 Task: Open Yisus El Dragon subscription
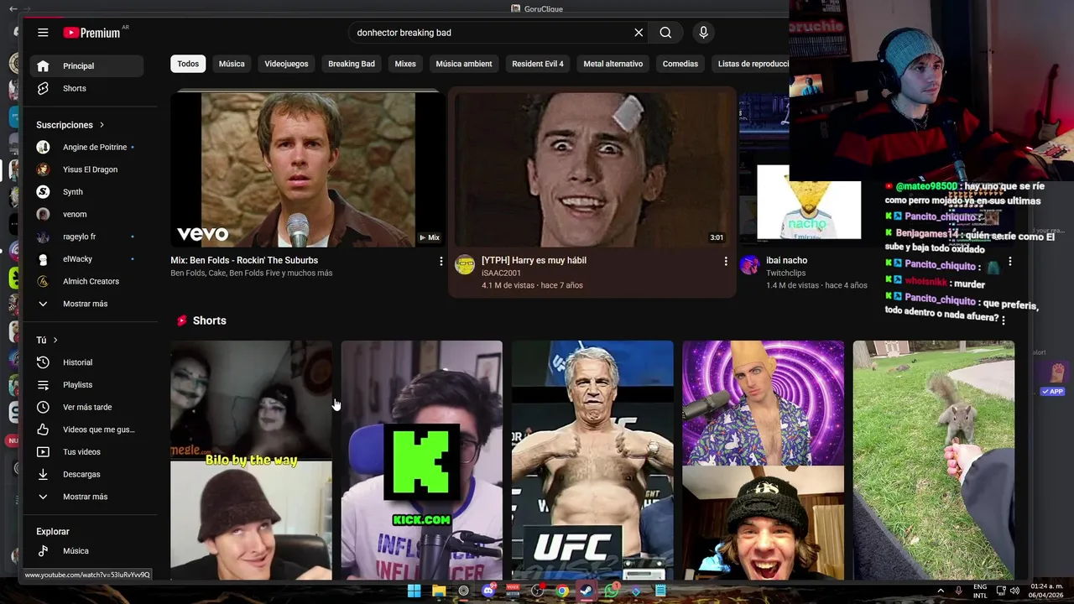pyautogui.click(x=87, y=169)
